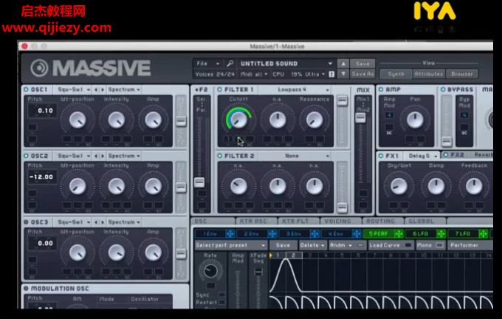Open OSC1 Squ-Sw1 wavetable dropdown

click(x=73, y=89)
